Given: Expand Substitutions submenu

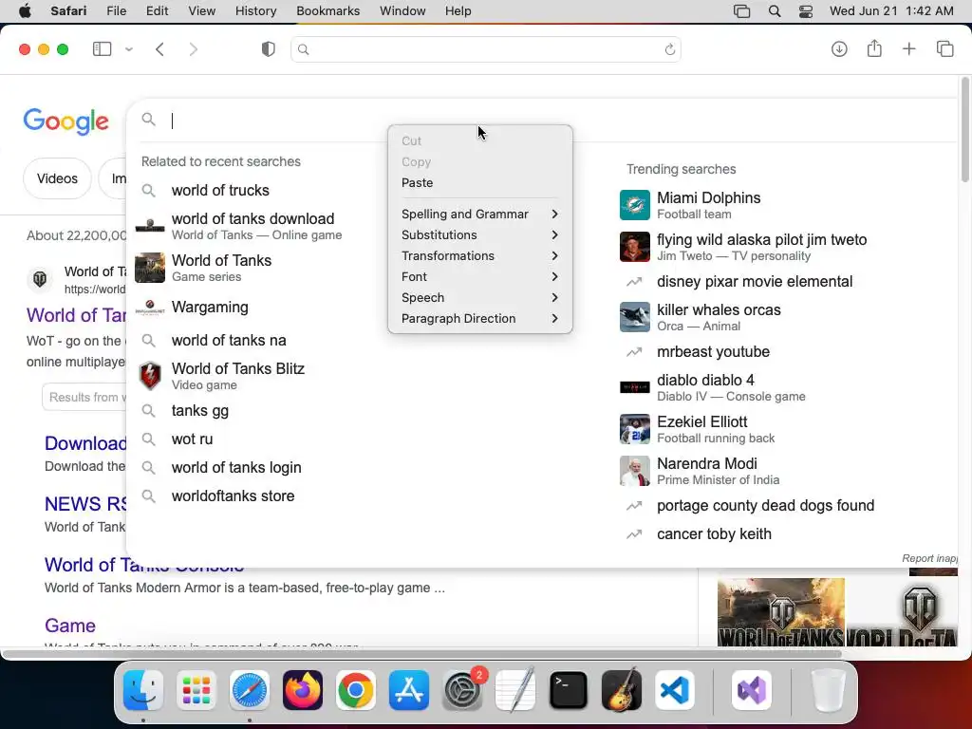Looking at the screenshot, I should click(x=479, y=235).
